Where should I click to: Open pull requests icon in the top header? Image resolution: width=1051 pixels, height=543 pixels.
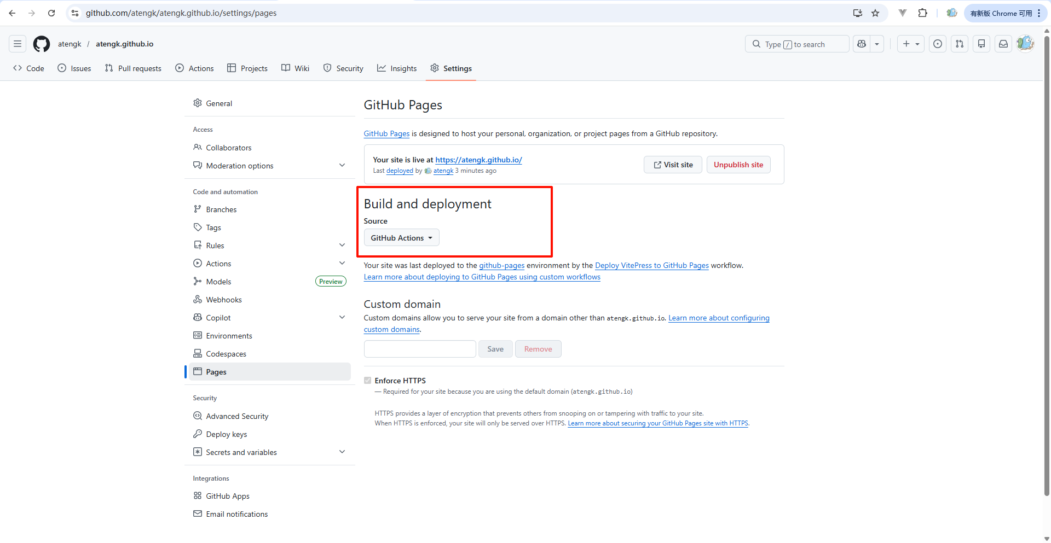(960, 44)
